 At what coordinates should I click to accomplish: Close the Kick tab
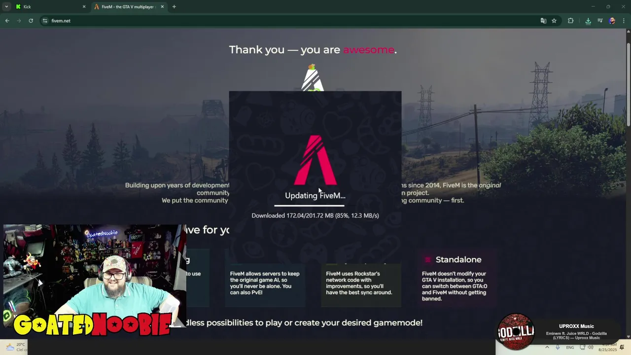pos(84,7)
